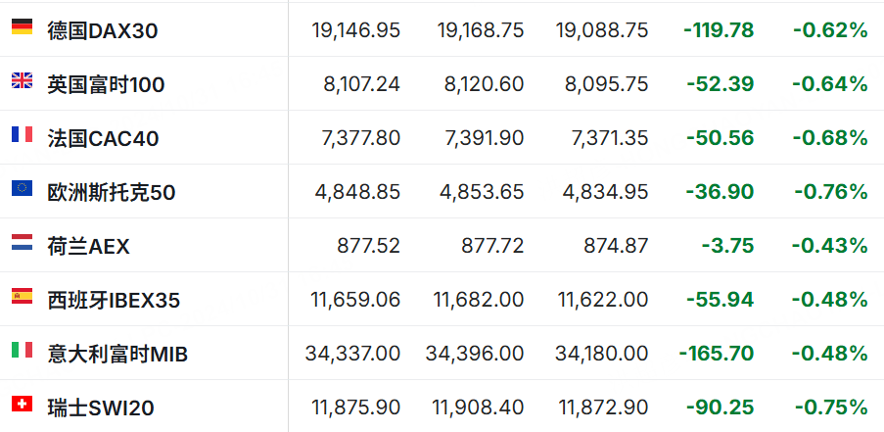884x432 pixels.
Task: Click the Italian flag icon
Action: (x=22, y=350)
